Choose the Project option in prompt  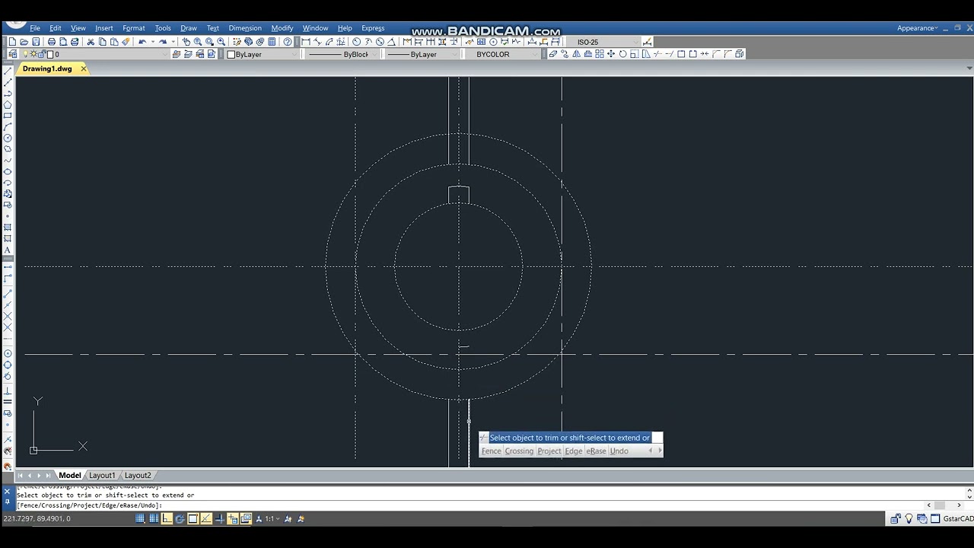click(549, 451)
